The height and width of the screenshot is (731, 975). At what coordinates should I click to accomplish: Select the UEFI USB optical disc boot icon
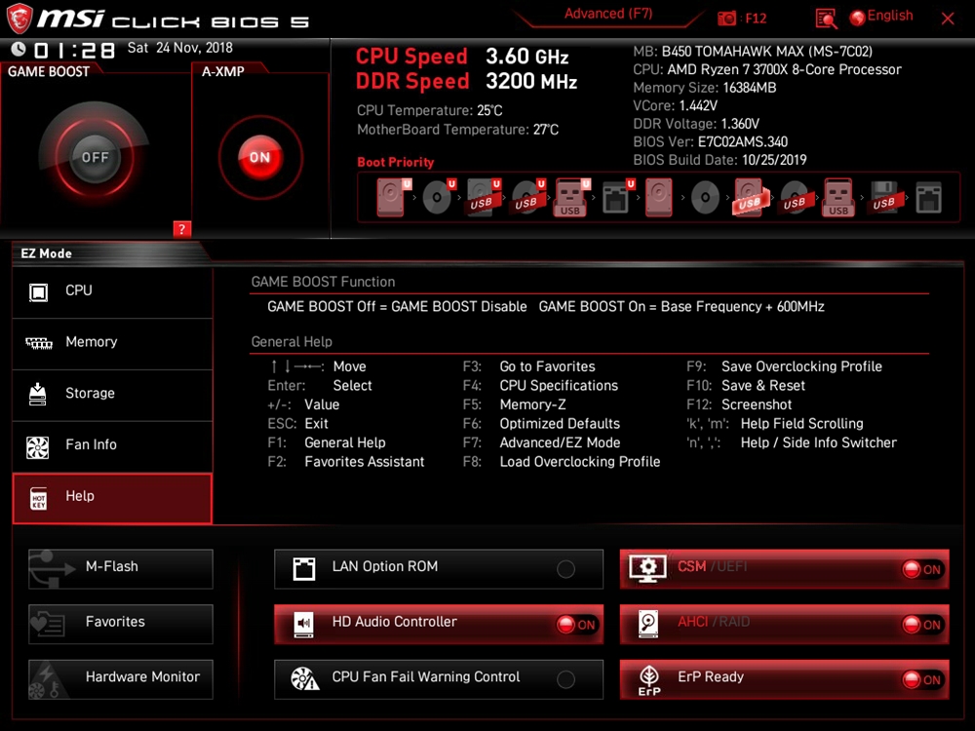[527, 197]
